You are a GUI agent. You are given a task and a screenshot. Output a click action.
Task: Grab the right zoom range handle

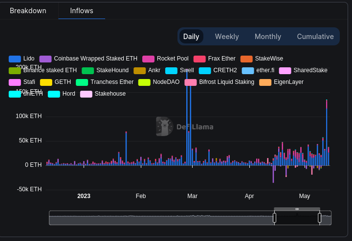coord(319,218)
